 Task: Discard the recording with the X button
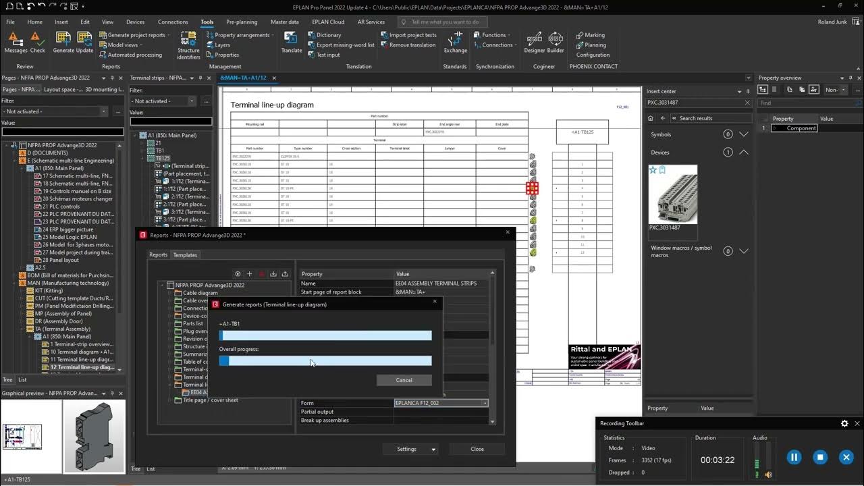(846, 457)
